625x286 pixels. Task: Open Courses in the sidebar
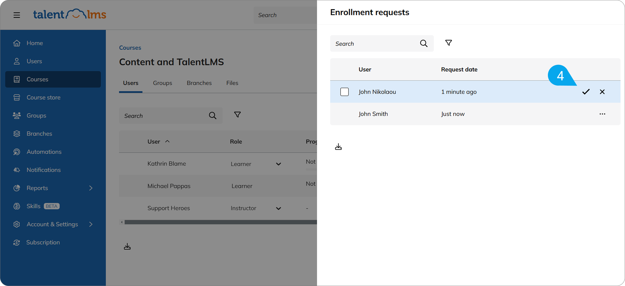(x=53, y=79)
